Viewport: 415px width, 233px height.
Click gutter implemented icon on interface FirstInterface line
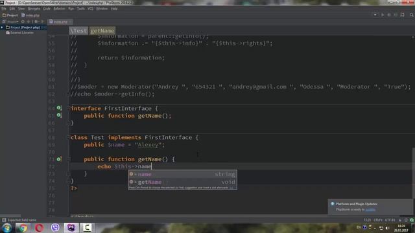59,108
